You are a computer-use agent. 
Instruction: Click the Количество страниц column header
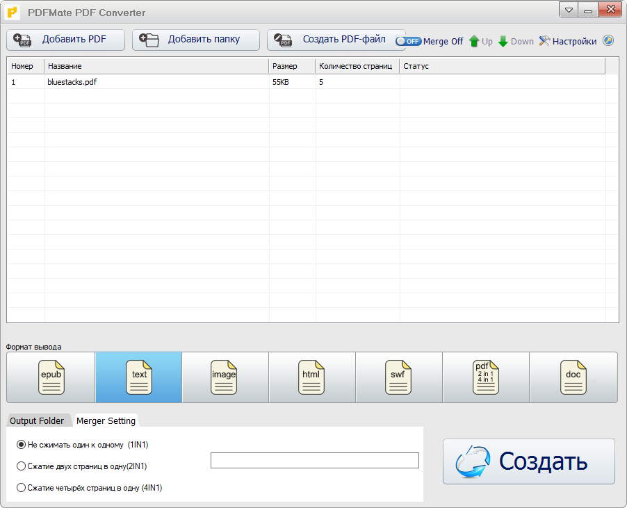click(x=357, y=66)
